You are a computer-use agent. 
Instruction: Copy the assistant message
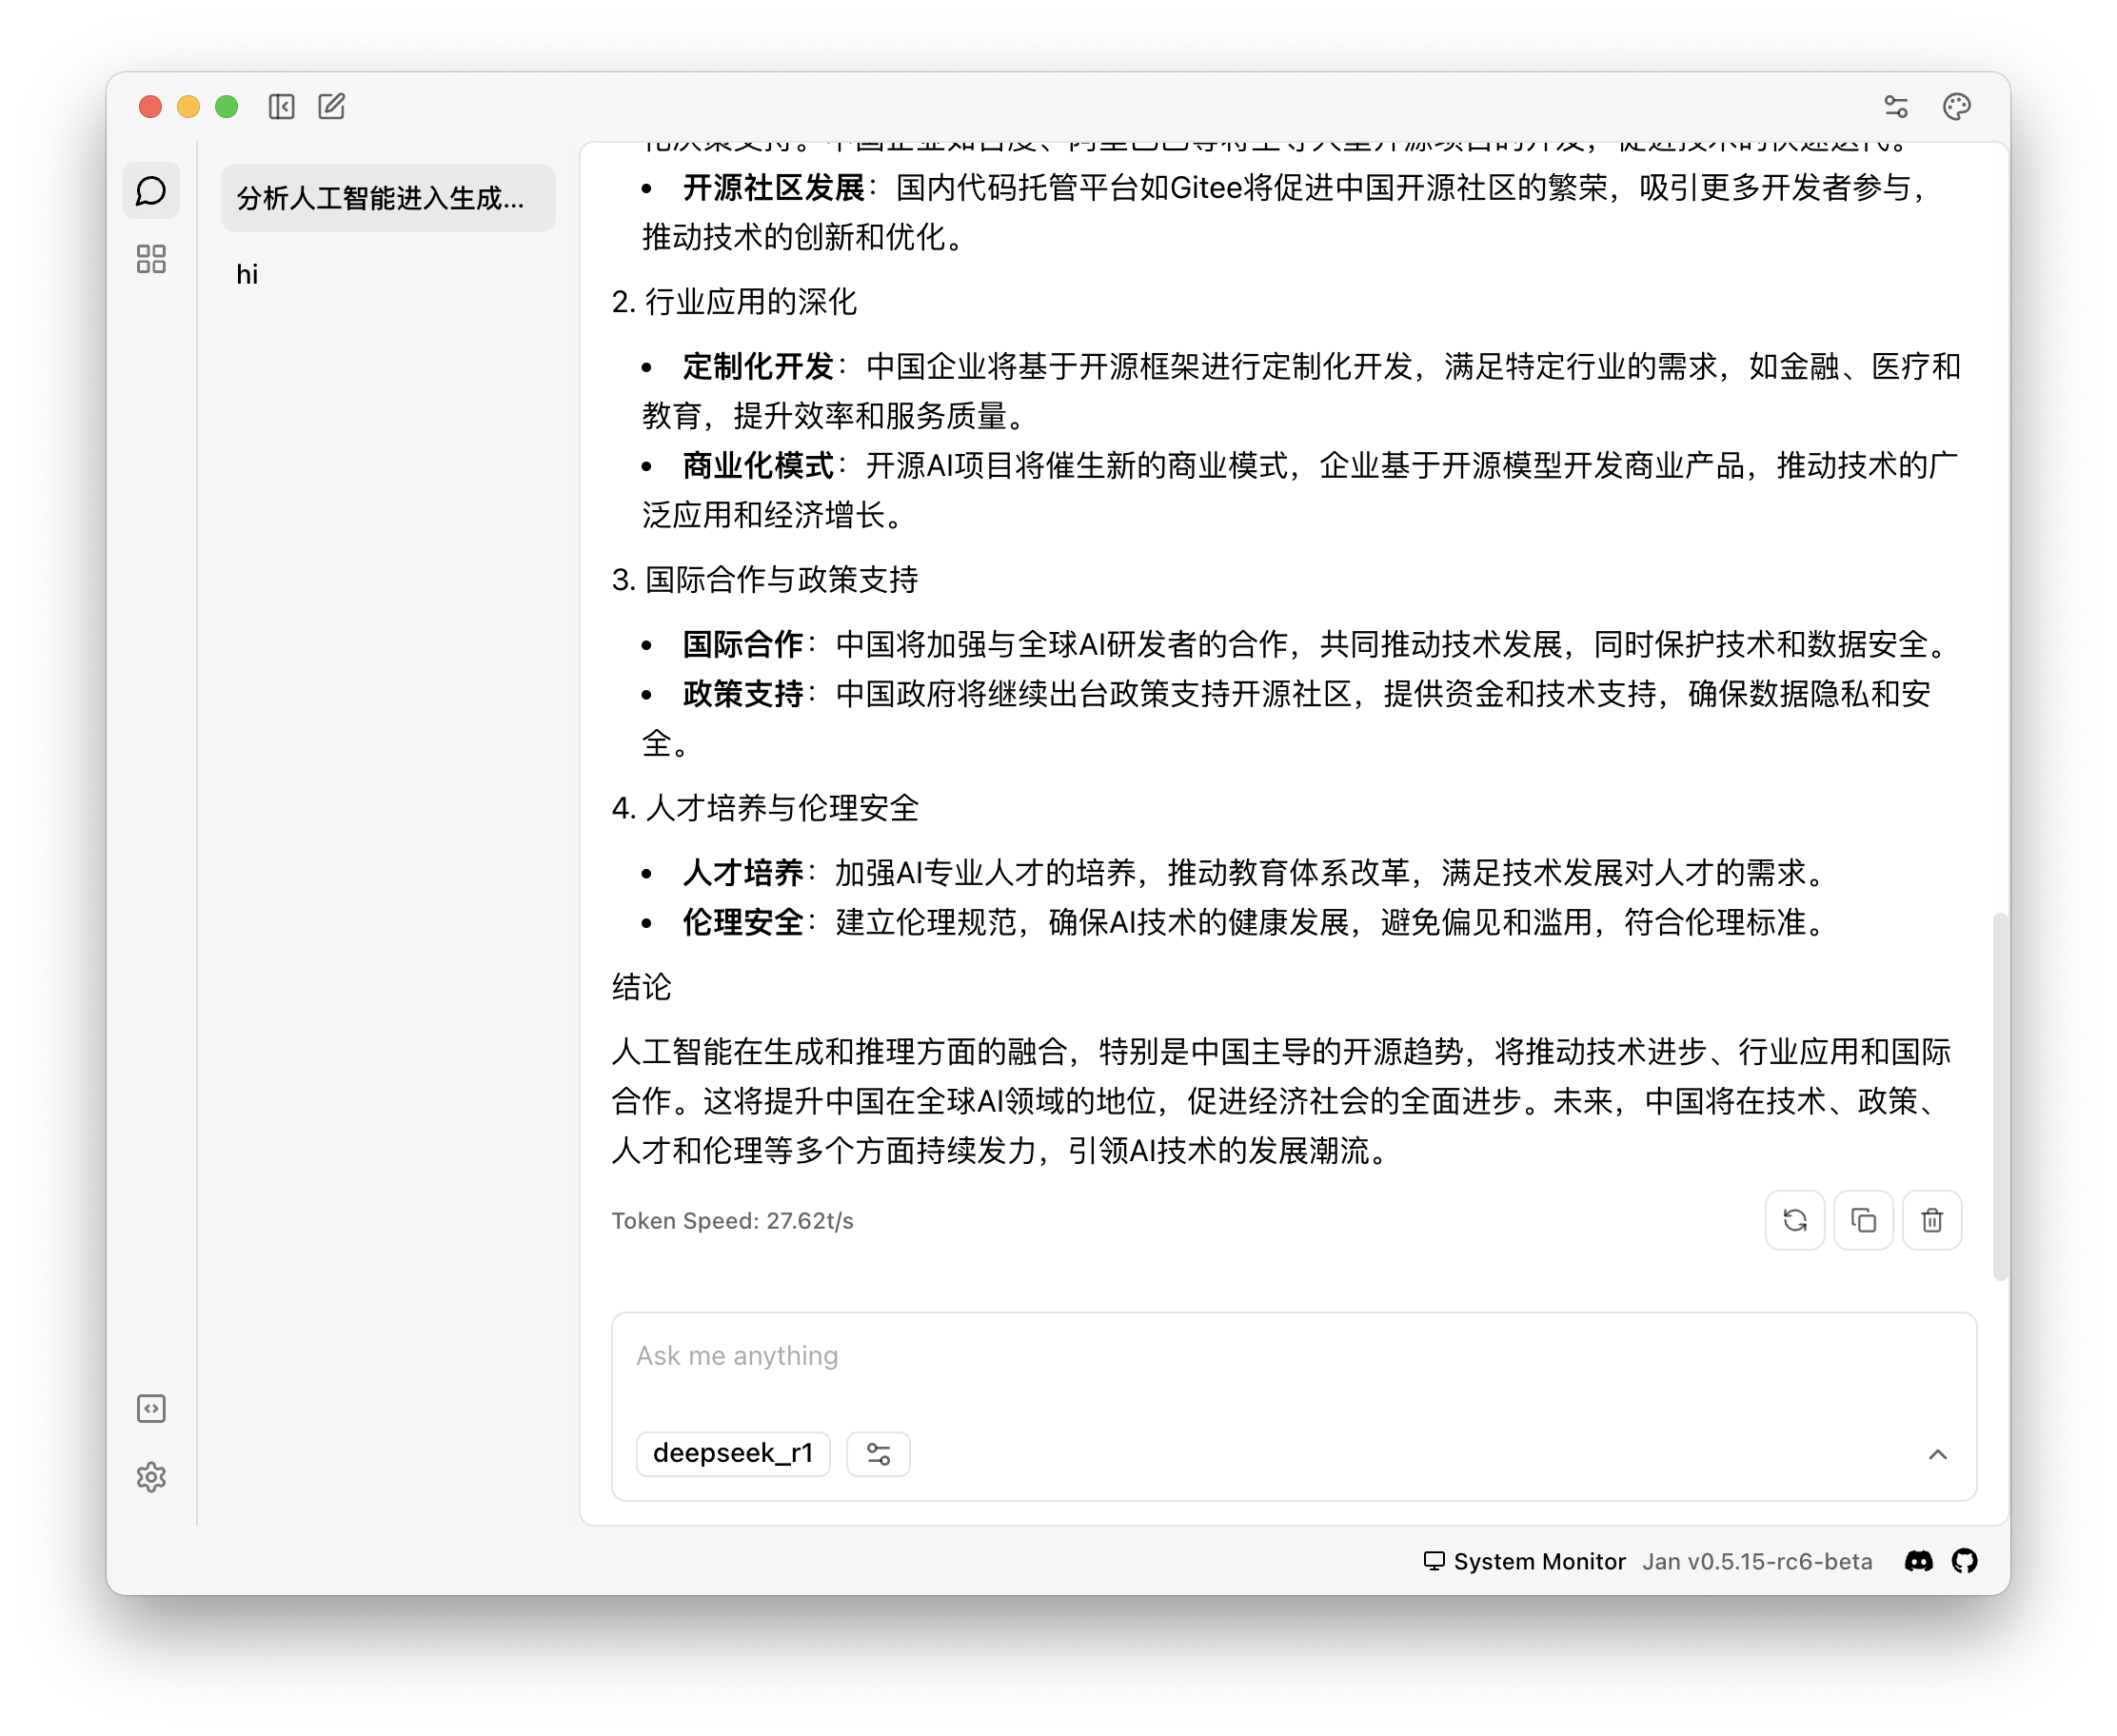pyautogui.click(x=1863, y=1220)
